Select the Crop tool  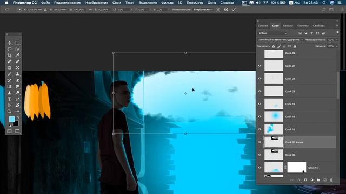click(x=9, y=56)
